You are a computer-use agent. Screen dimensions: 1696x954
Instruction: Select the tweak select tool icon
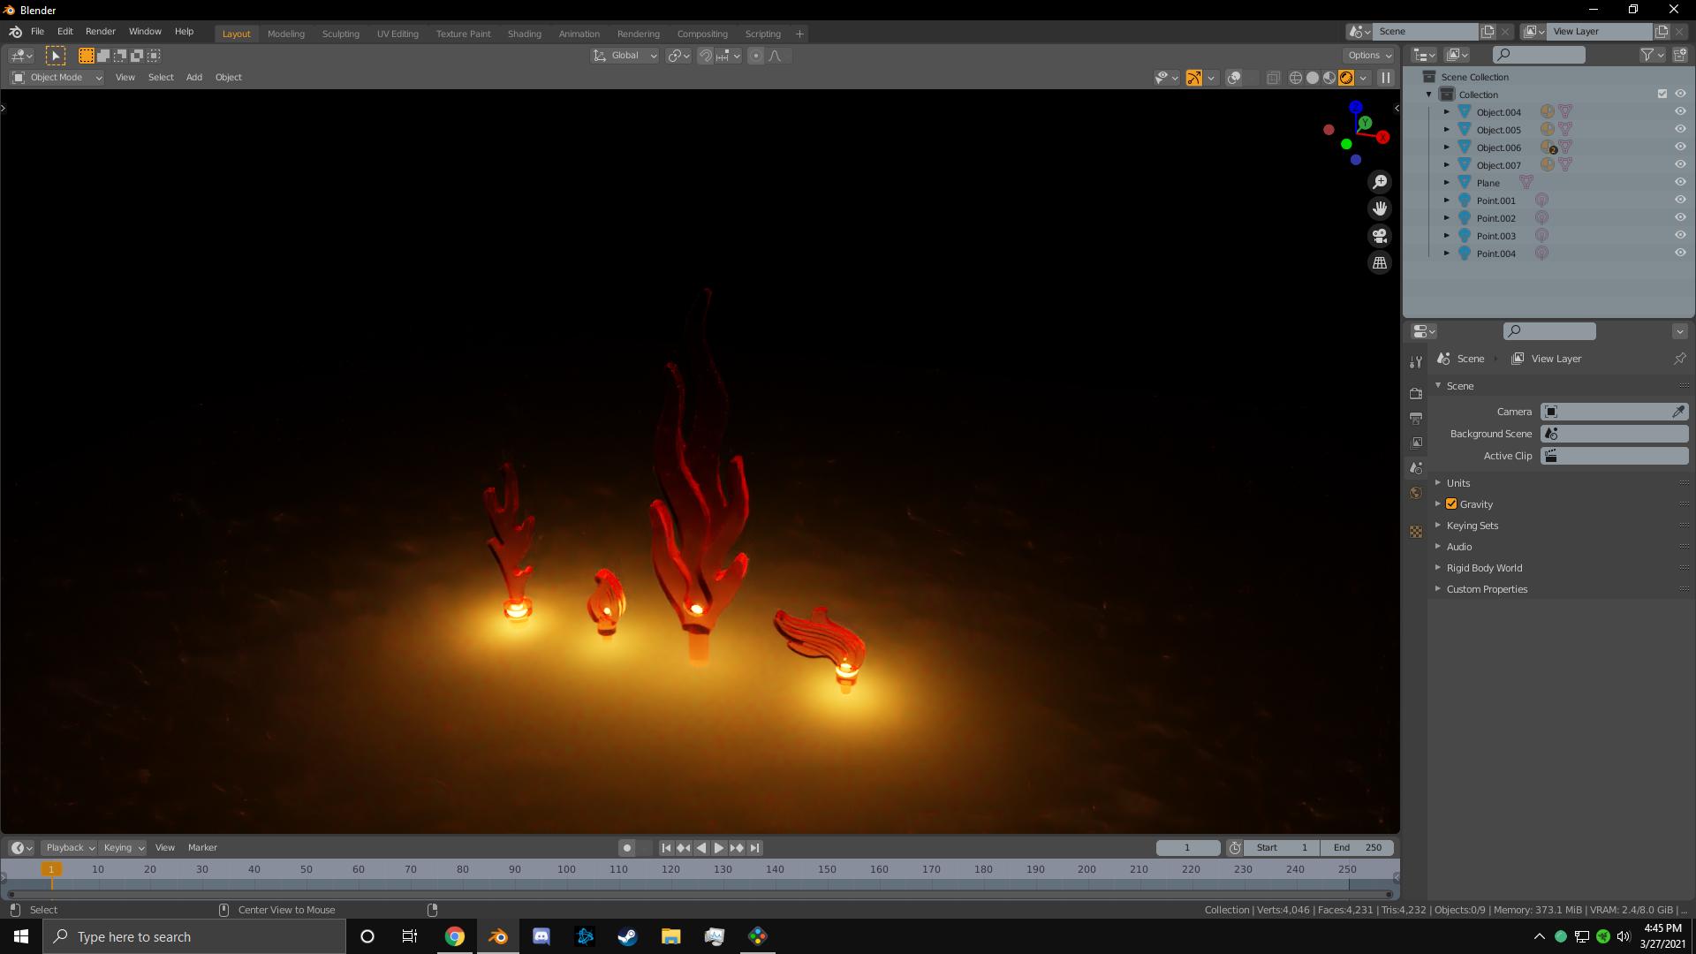55,56
